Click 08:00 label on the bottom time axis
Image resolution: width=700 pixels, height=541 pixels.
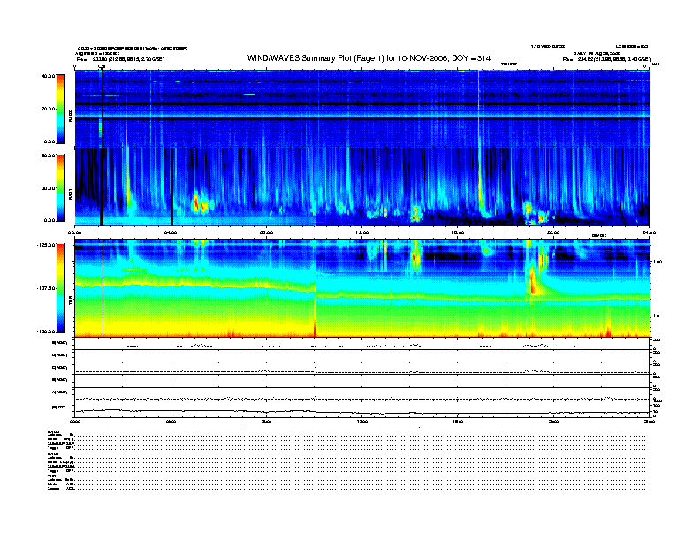coord(267,421)
